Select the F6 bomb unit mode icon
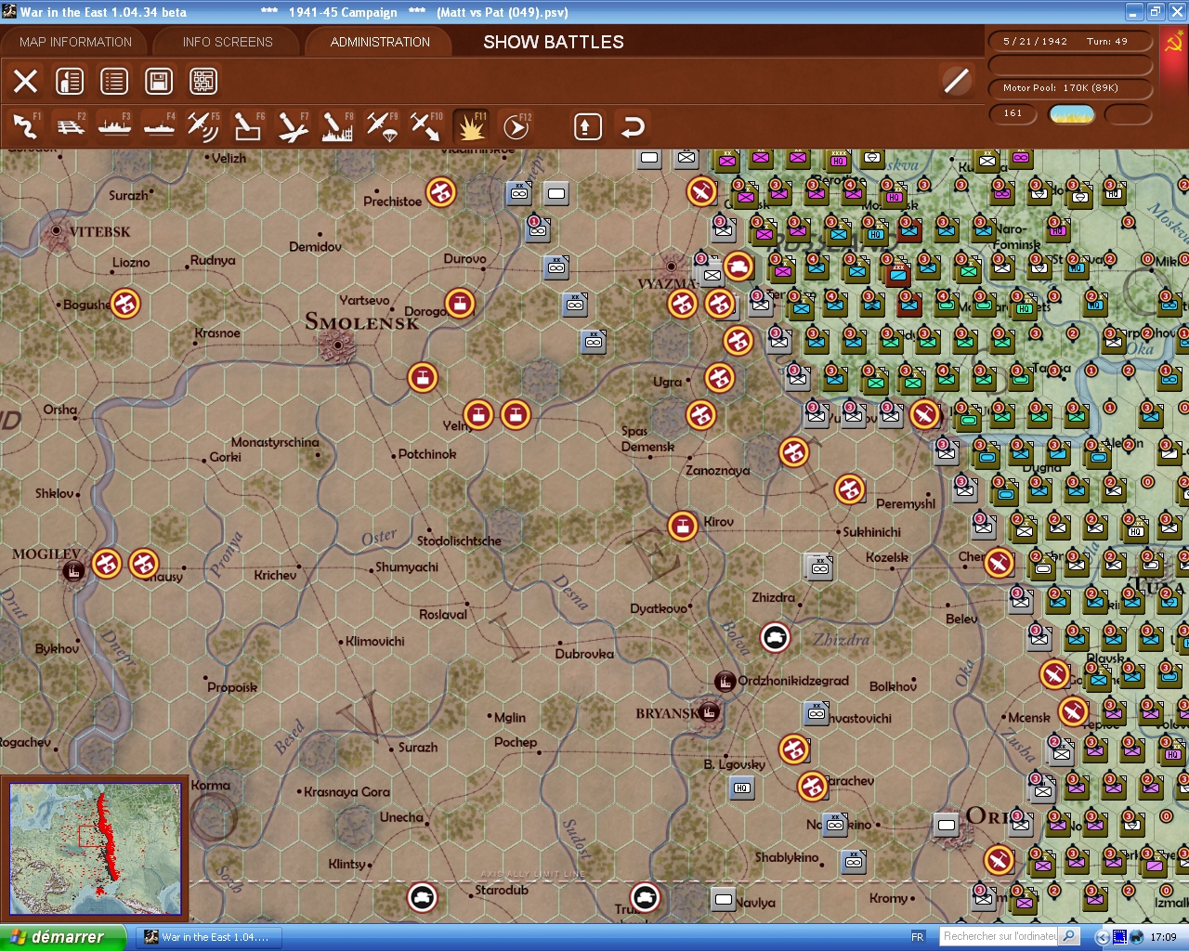This screenshot has height=951, width=1189. click(x=248, y=126)
